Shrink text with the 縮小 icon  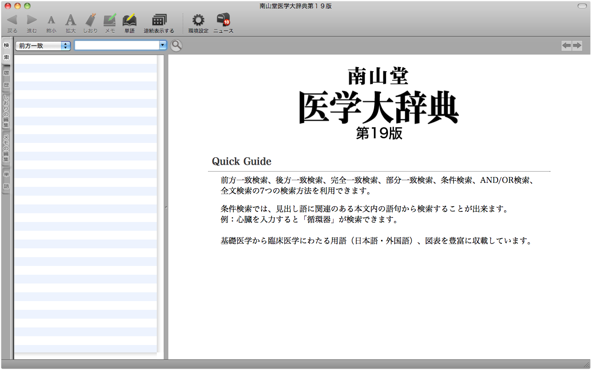(x=51, y=20)
